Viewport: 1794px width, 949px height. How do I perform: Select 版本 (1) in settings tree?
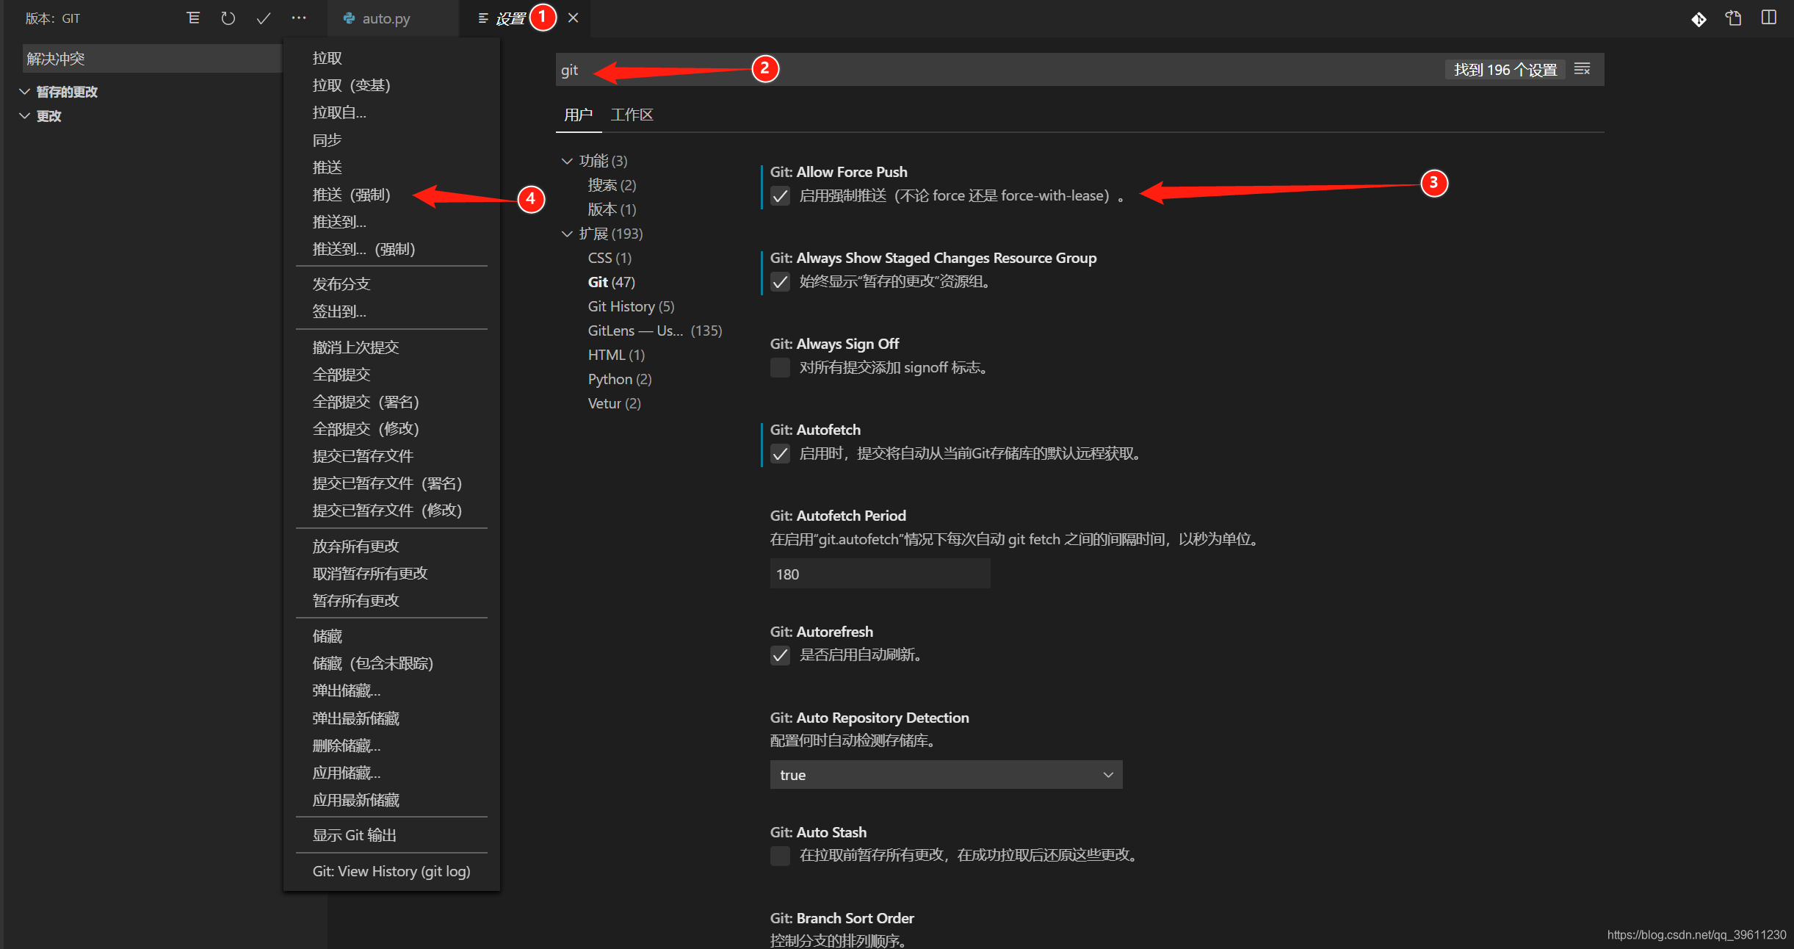612,209
